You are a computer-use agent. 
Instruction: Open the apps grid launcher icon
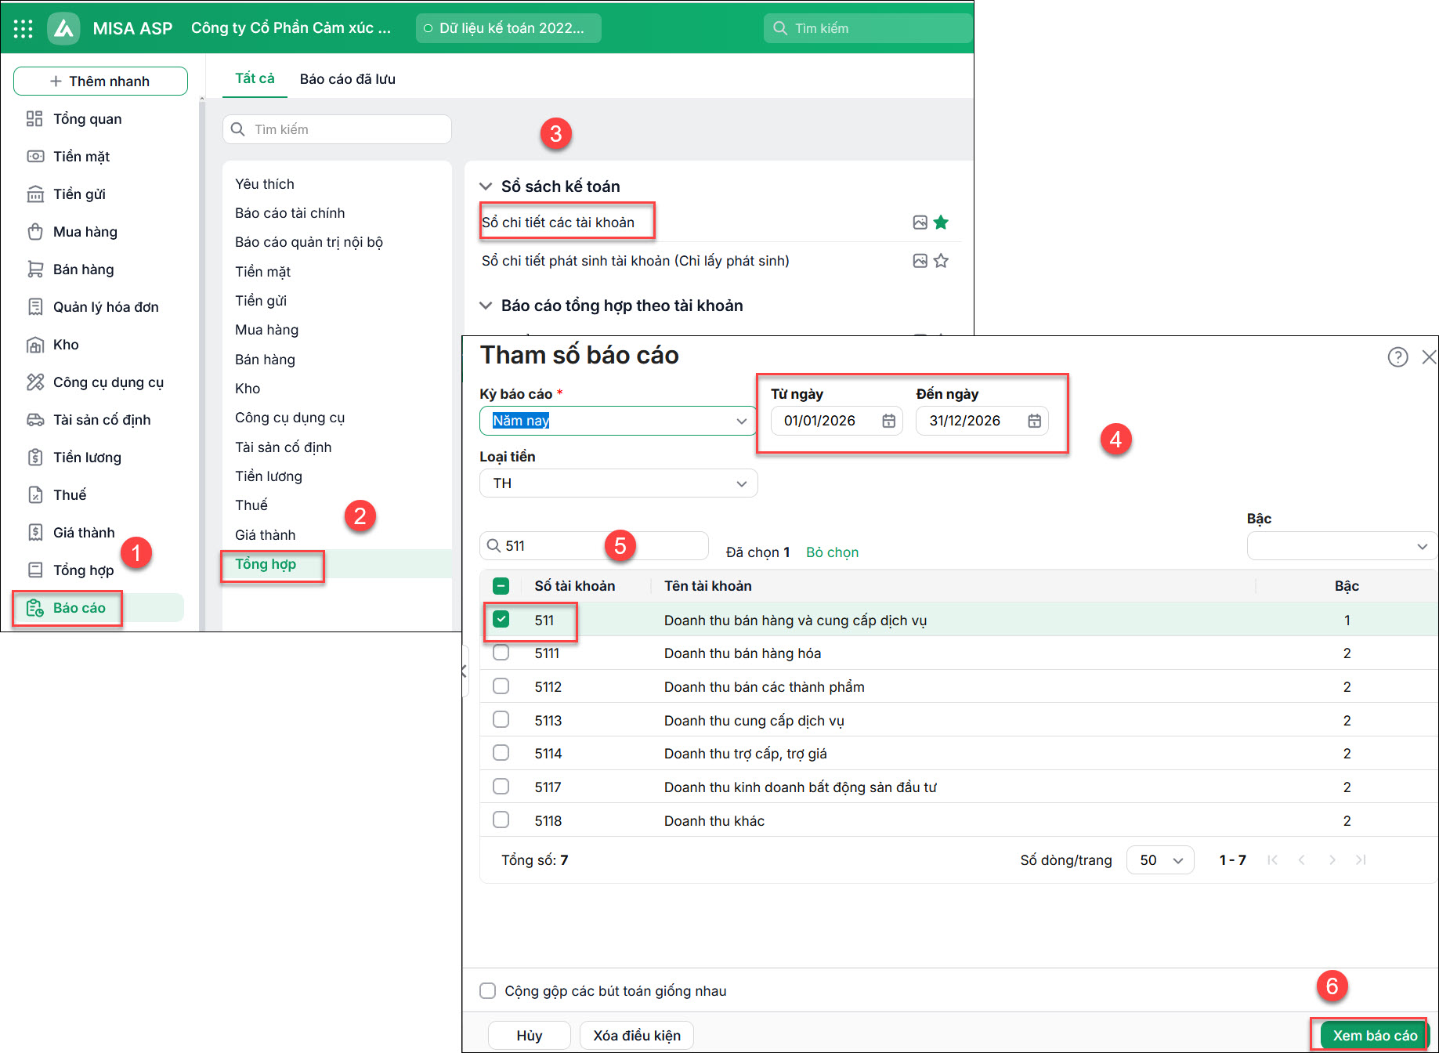pos(24,29)
